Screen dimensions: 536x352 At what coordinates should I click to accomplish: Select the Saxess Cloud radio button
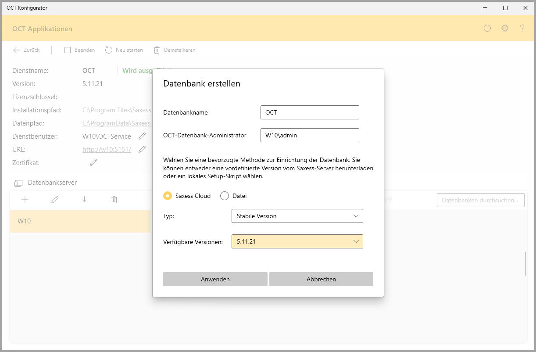click(x=168, y=196)
